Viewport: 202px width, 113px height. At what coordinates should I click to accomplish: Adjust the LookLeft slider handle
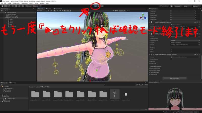pos(171,17)
